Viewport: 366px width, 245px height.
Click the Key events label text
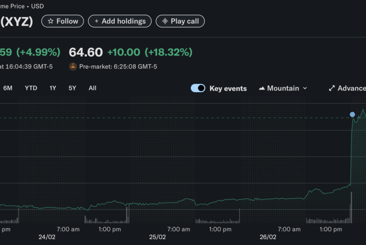click(228, 88)
